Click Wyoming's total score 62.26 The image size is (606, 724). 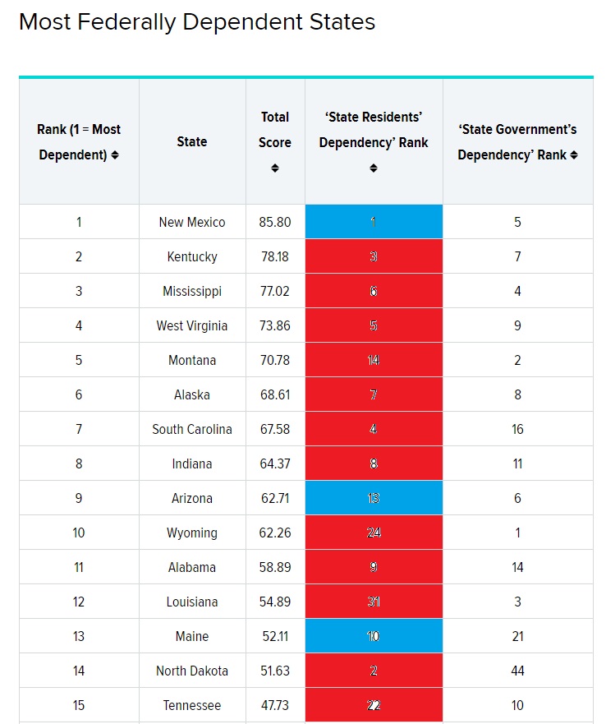click(275, 533)
